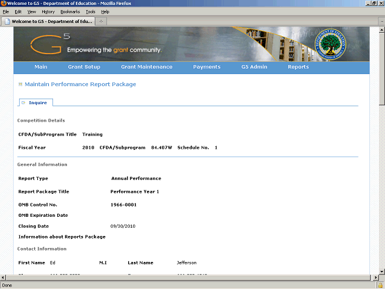Open the File menu

coord(5,12)
